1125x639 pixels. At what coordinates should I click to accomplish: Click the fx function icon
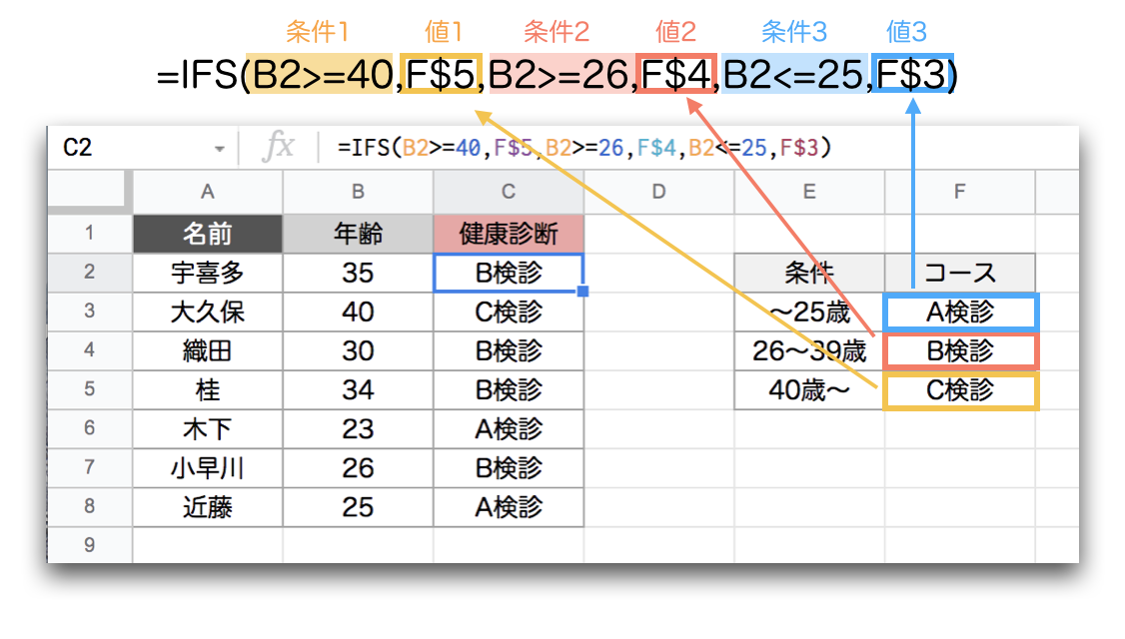[278, 147]
